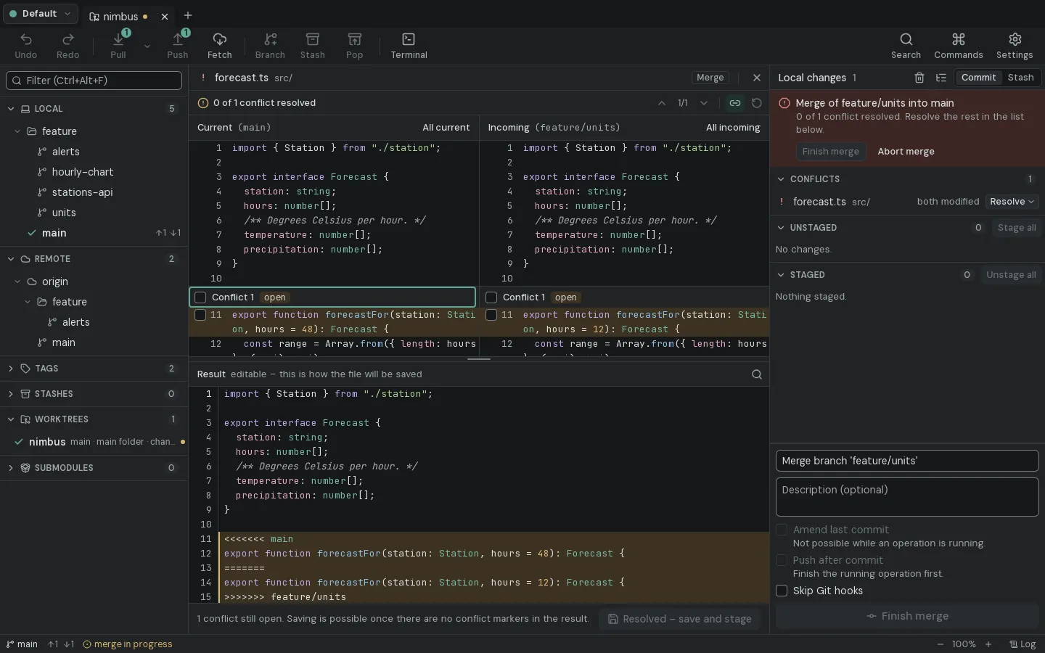Expand the STASHES section
This screenshot has height=653, width=1045.
point(11,394)
